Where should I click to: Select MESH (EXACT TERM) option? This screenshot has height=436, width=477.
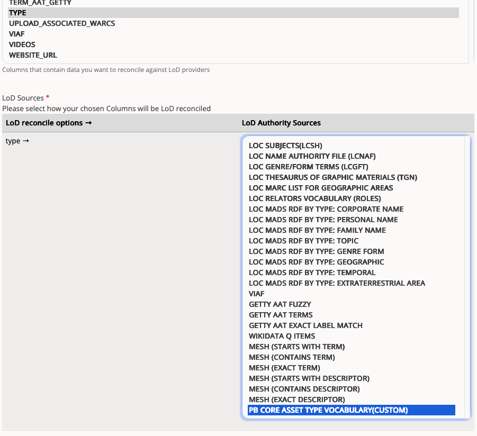click(x=284, y=368)
